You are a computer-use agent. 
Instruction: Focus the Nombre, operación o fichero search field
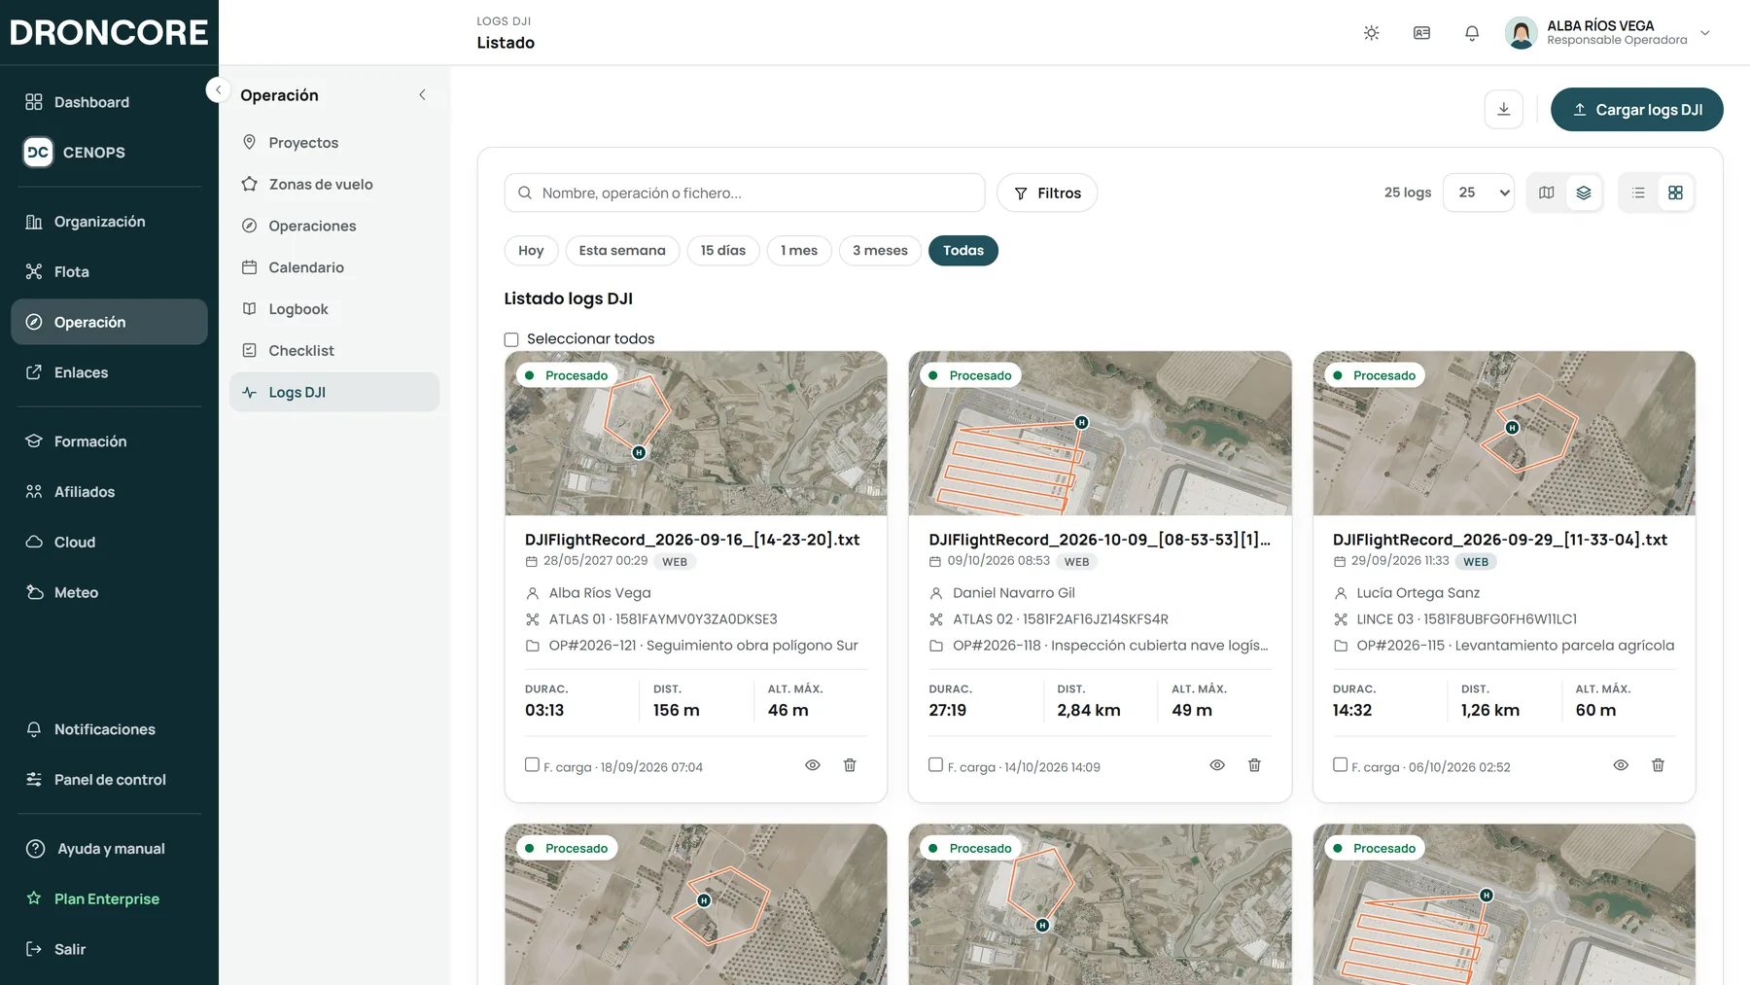pyautogui.click(x=745, y=193)
